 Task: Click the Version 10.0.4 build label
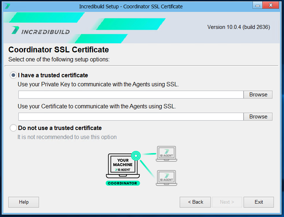pyautogui.click(x=239, y=27)
